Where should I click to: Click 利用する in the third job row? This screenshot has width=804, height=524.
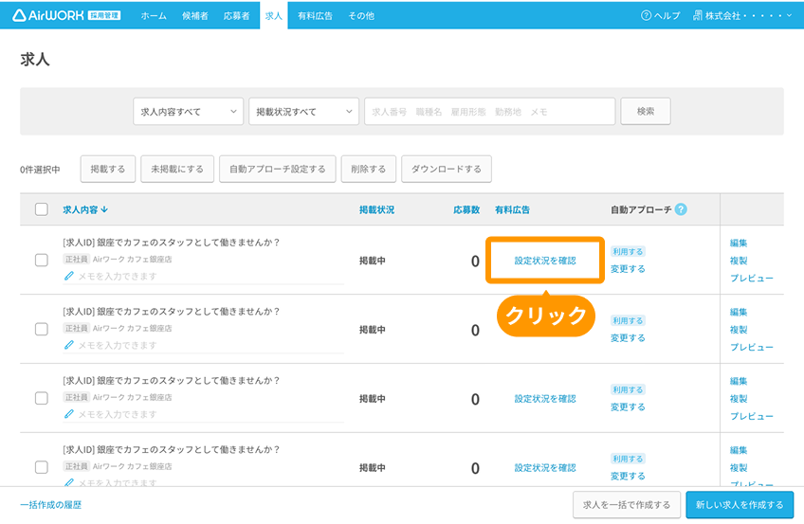pos(628,389)
